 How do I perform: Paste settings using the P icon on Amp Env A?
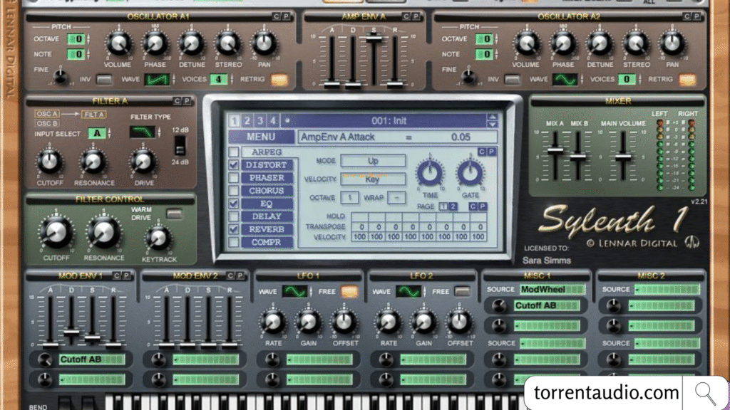tap(415, 16)
